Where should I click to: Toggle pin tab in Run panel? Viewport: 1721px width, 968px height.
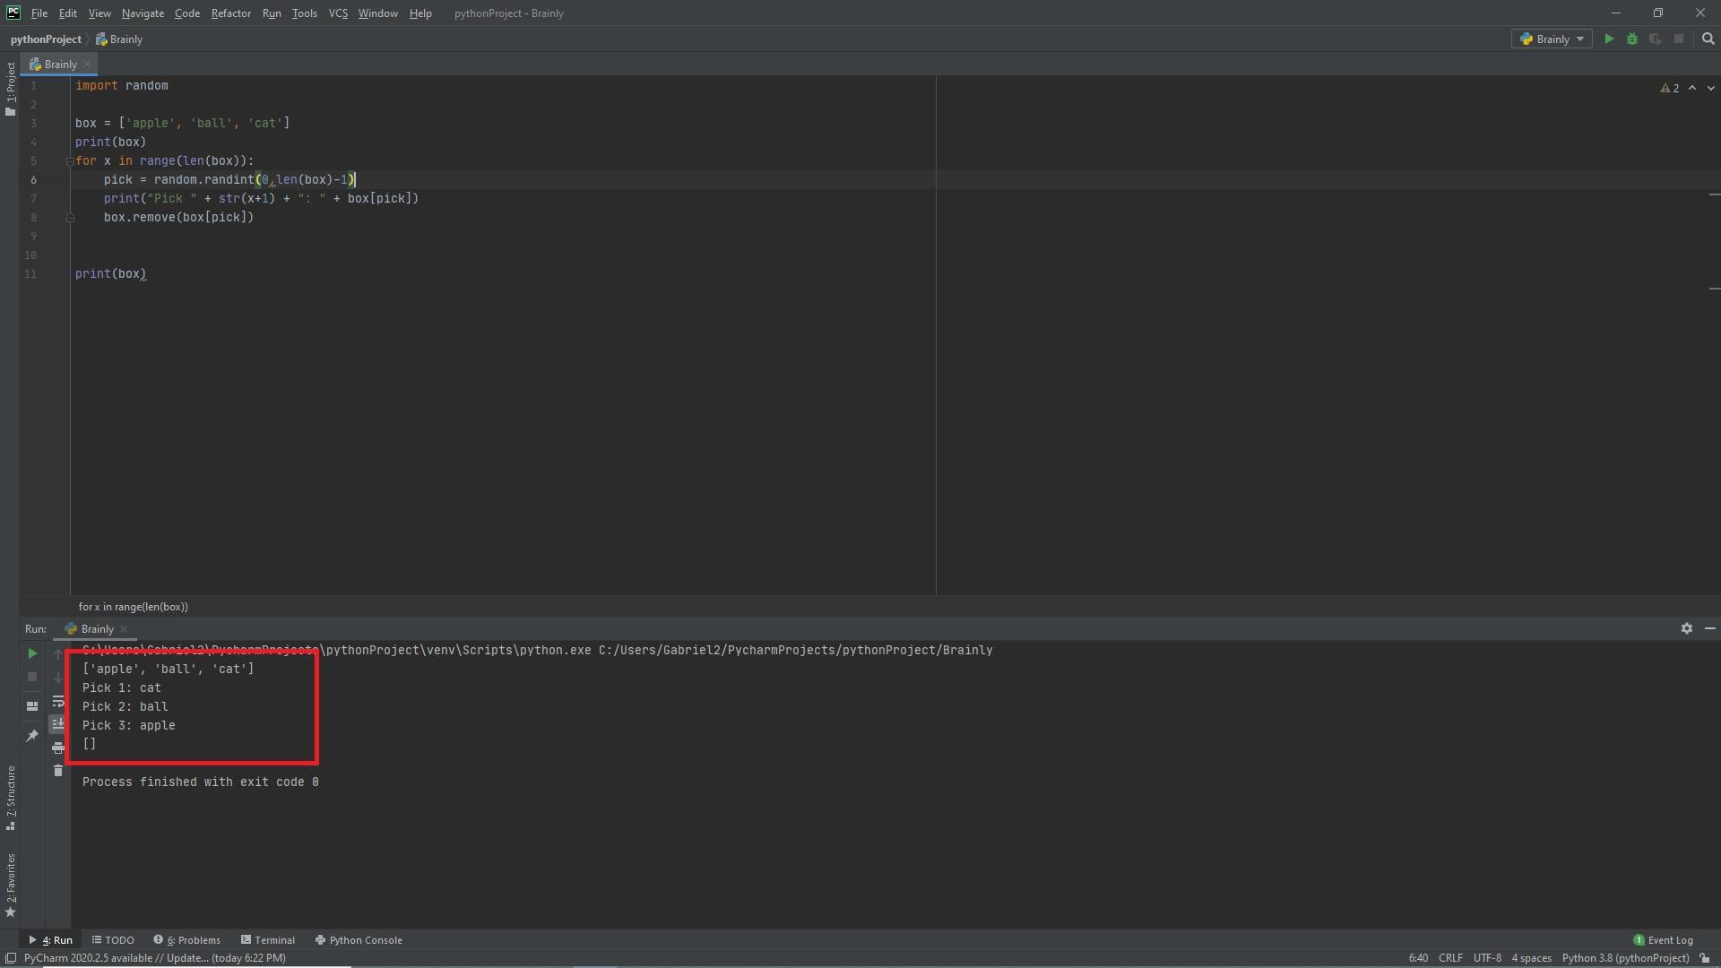tap(32, 735)
